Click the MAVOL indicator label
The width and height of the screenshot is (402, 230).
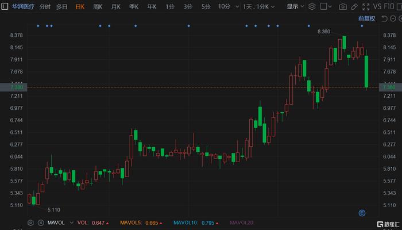(x=56, y=222)
